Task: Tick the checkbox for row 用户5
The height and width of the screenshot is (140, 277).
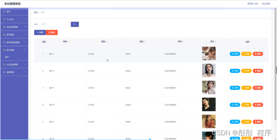Action: tap(37, 122)
